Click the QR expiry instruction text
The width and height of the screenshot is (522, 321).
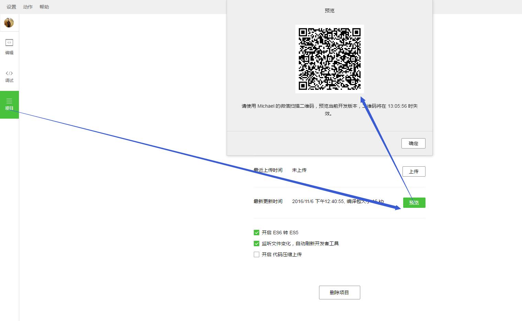coord(330,110)
